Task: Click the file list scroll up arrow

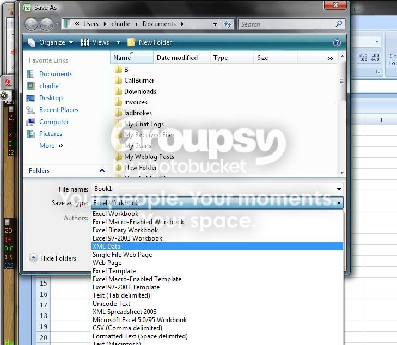Action: click(342, 56)
